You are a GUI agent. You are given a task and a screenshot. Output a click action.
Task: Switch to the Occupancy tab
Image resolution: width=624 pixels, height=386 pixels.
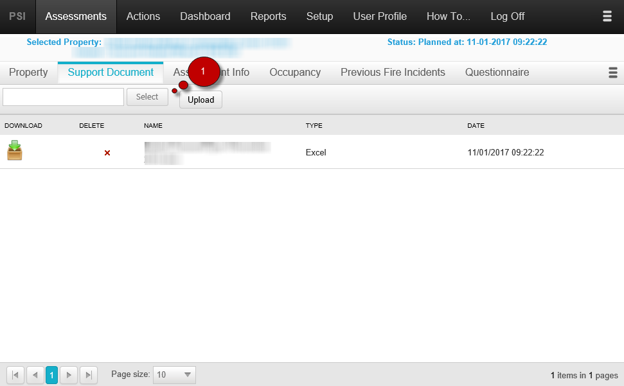(x=295, y=73)
